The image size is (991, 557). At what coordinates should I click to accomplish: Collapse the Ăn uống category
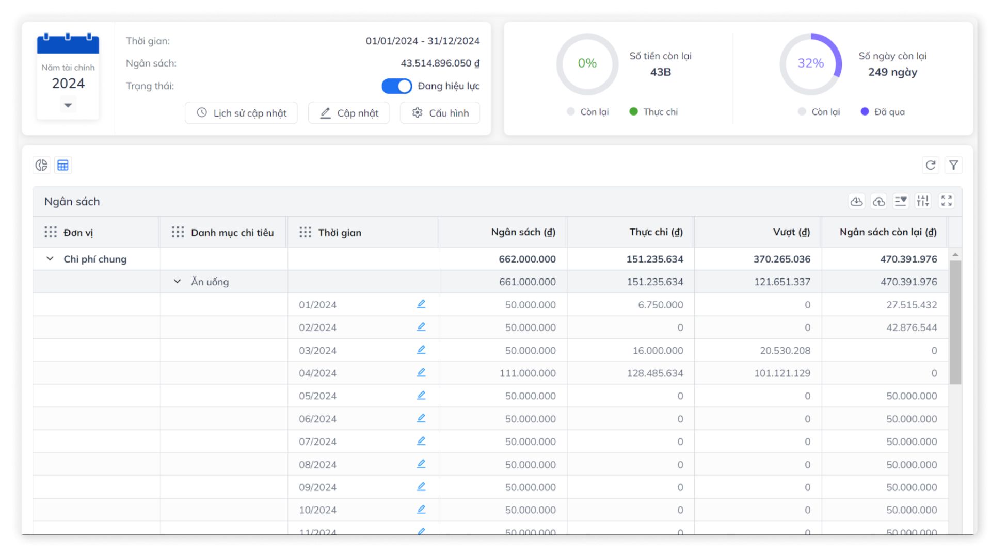pos(177,282)
